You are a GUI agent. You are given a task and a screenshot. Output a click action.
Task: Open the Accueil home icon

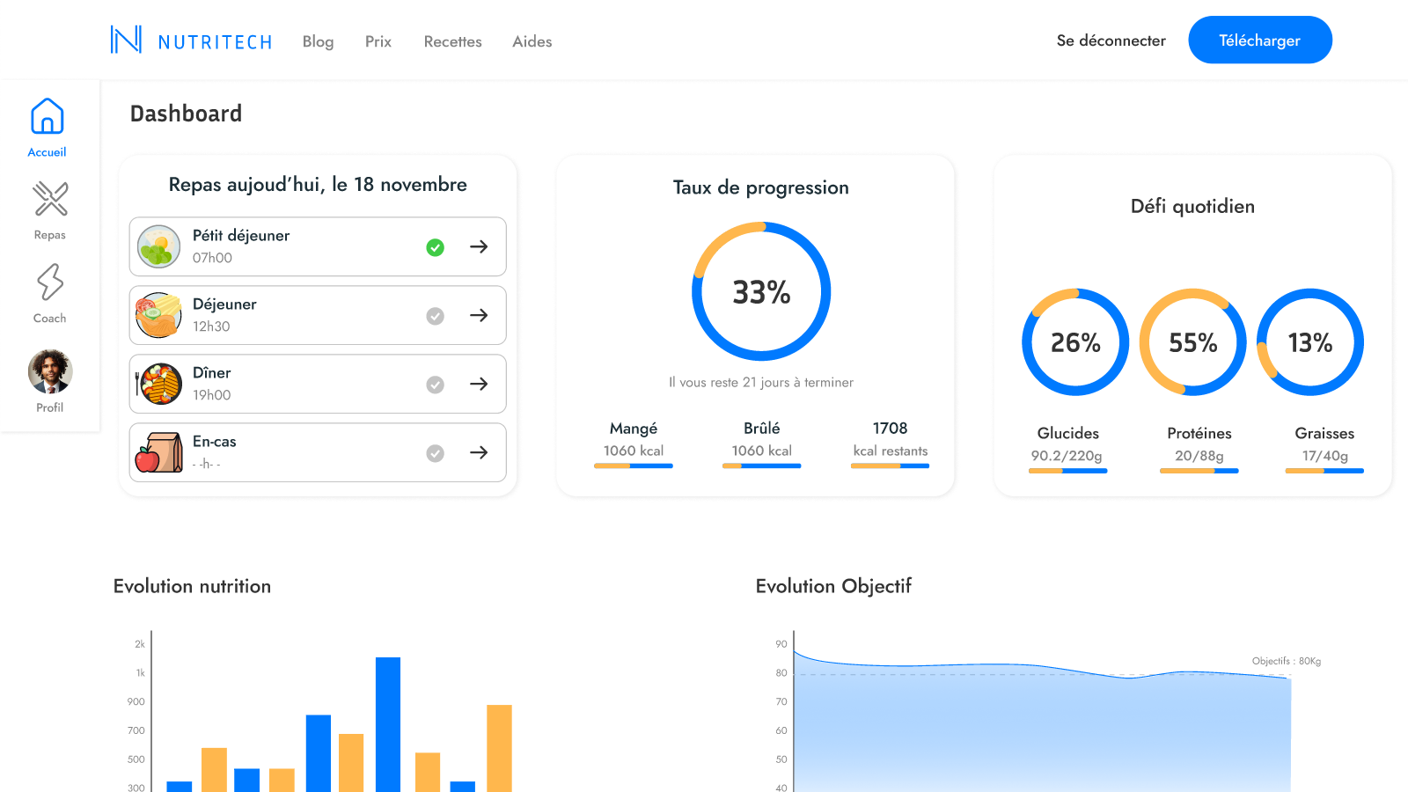click(x=48, y=116)
